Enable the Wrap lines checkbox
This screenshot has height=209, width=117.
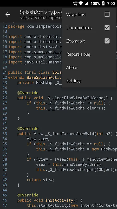point(107,14)
